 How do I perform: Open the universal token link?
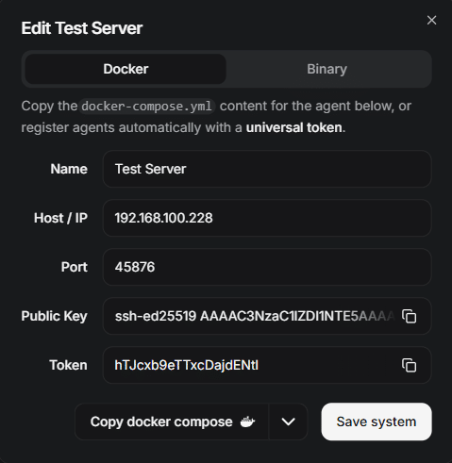pos(294,127)
